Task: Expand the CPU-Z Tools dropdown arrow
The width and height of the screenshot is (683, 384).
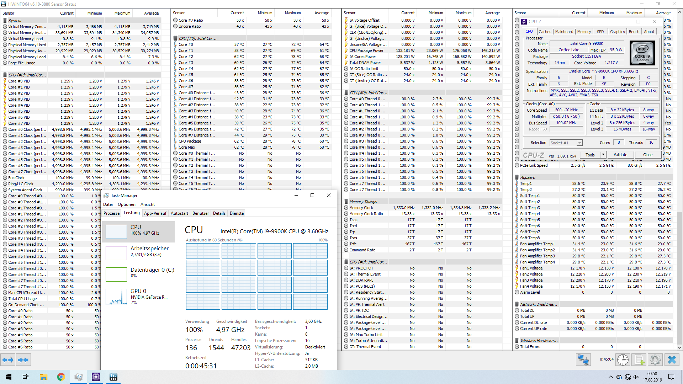Action: pyautogui.click(x=603, y=155)
